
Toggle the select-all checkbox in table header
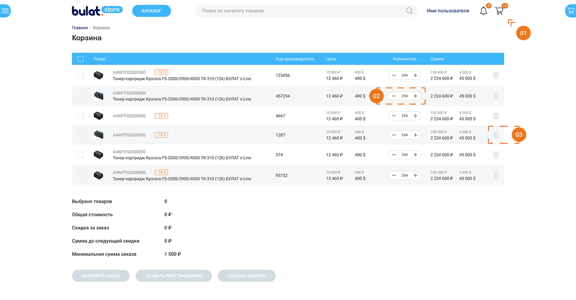pos(80,59)
